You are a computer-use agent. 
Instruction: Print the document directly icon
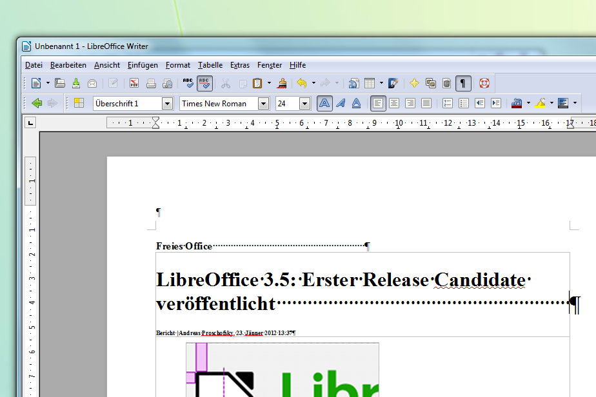[151, 83]
